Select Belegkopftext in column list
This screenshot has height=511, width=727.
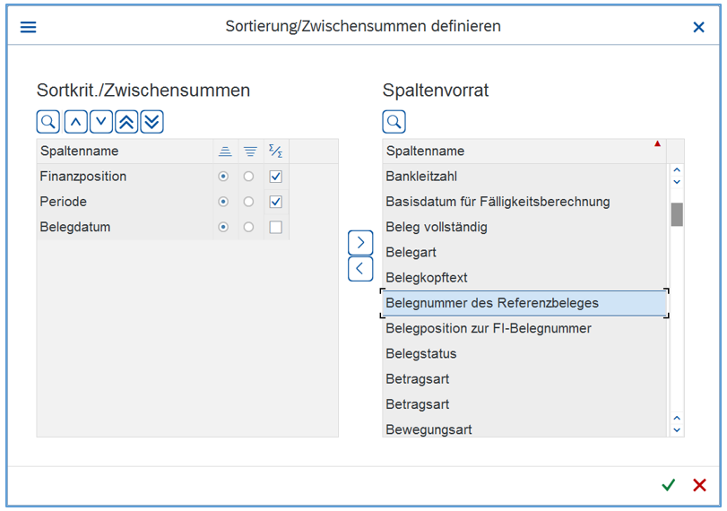click(427, 278)
